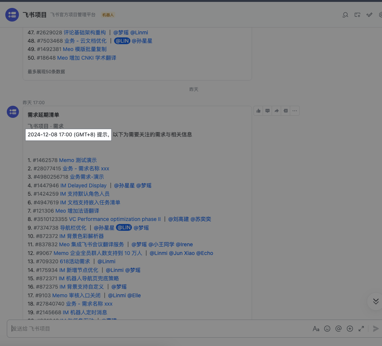Open link Memo 企业全员群人数支持到 10 万人

point(98,253)
